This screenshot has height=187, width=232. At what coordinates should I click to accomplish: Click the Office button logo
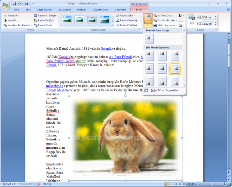click(x=6, y=6)
